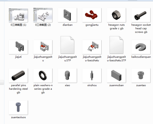Click the label 'hexagon nuts grade c gb'
This screenshot has height=124, width=153.
(x=117, y=27)
